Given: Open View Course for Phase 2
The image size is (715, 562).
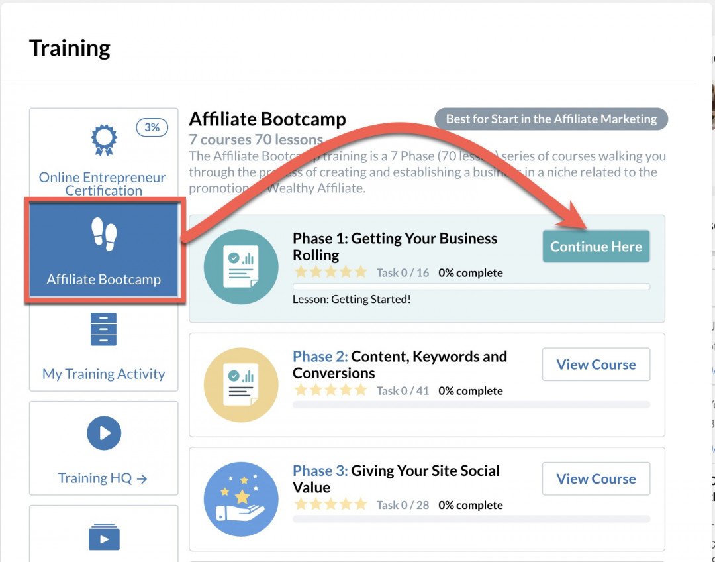Looking at the screenshot, I should 596,365.
